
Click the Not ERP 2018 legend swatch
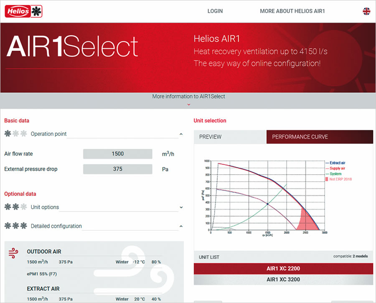click(x=327, y=179)
